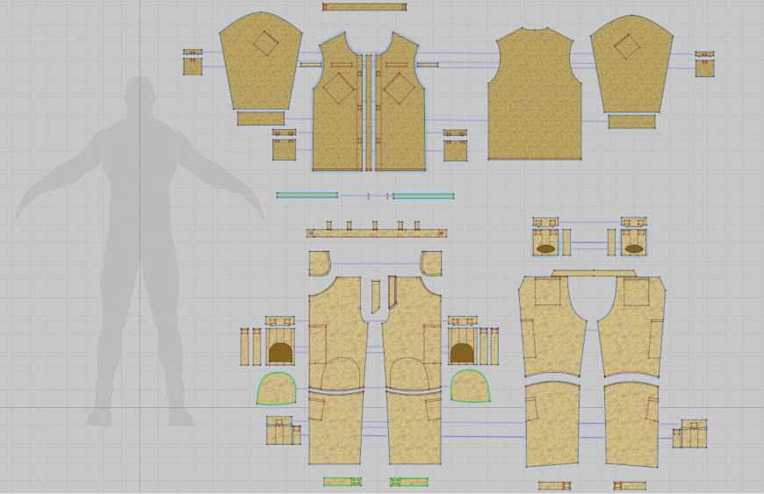Click the dark brown arch on left cargo pocket
The width and height of the screenshot is (764, 494).
coord(281,353)
